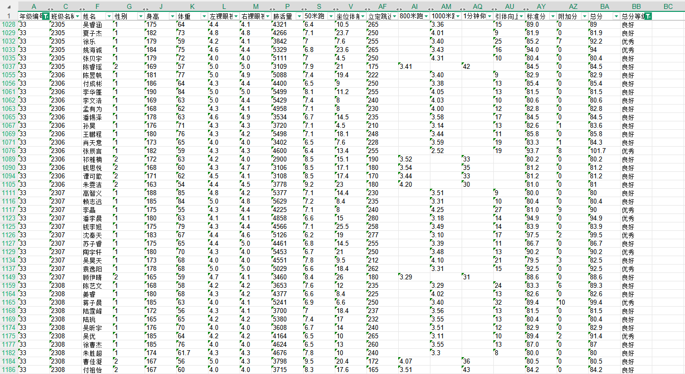Select column F by its header
This screenshot has height=374, width=685.
(x=97, y=6)
